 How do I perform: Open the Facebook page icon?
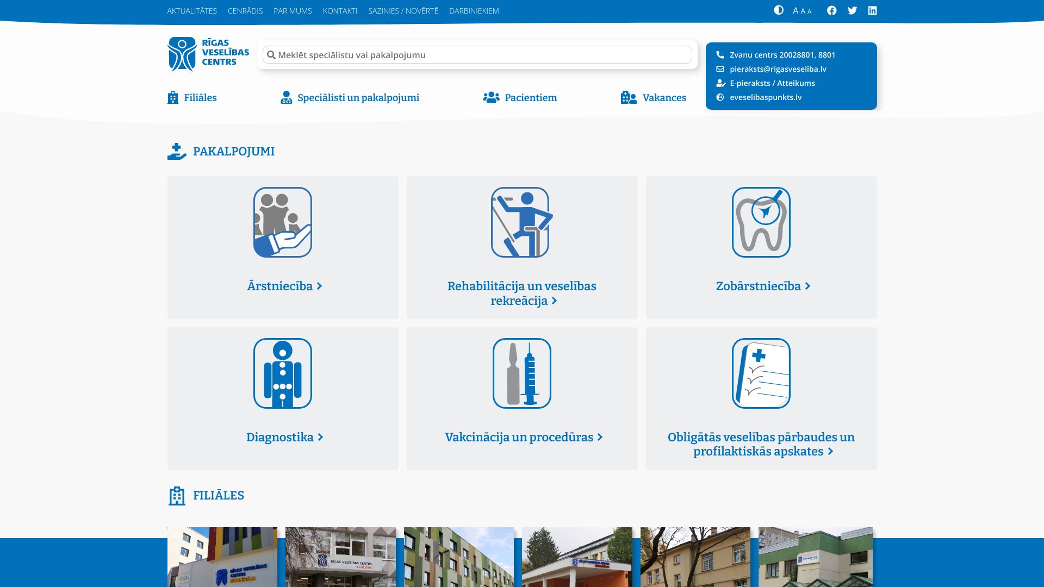coord(832,10)
